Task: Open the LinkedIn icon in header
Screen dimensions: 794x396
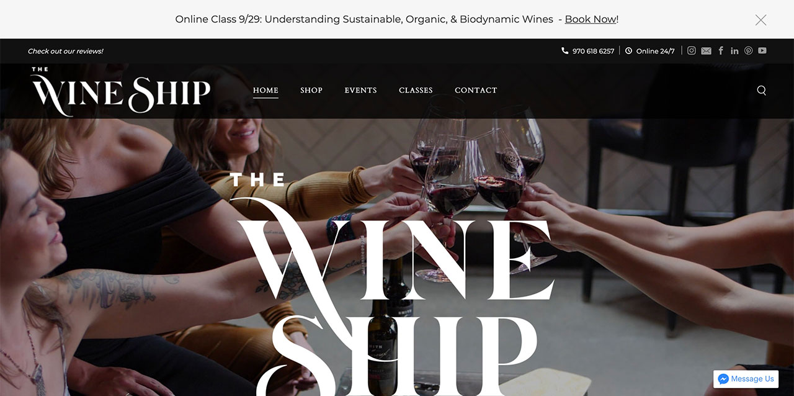Action: pos(734,51)
